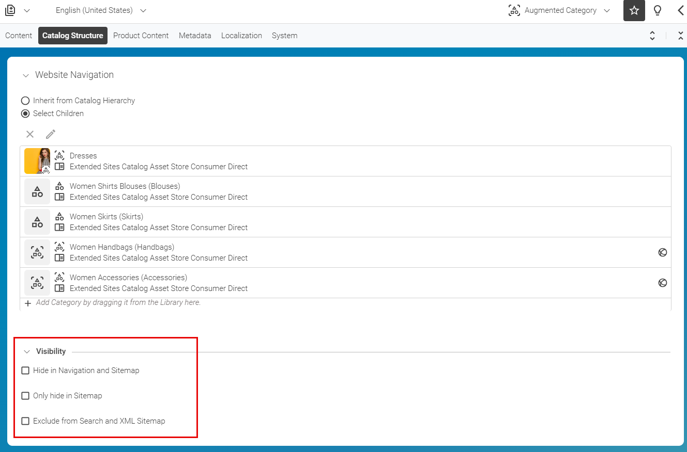Viewport: 687px width, 452px height.
Task: Click the Women Skirts (Skirts) list entry
Action: pos(106,217)
